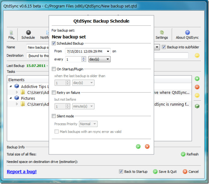The width and height of the screenshot is (209, 184).
Task: Click the Settings toolbar label
Action: 162,37
